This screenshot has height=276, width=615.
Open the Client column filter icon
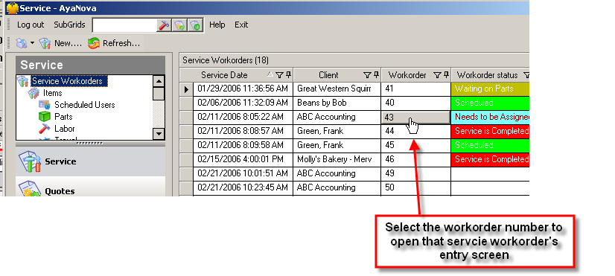tap(367, 75)
